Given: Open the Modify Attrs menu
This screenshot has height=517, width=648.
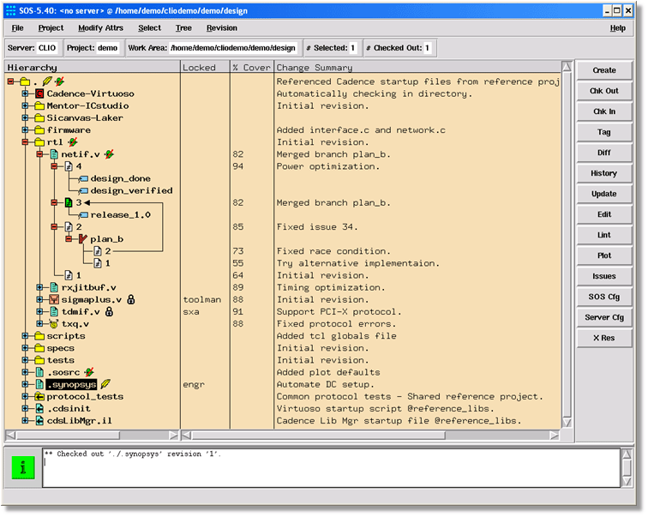Looking at the screenshot, I should click(100, 28).
